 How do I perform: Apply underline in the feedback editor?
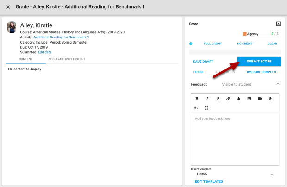[218, 99]
